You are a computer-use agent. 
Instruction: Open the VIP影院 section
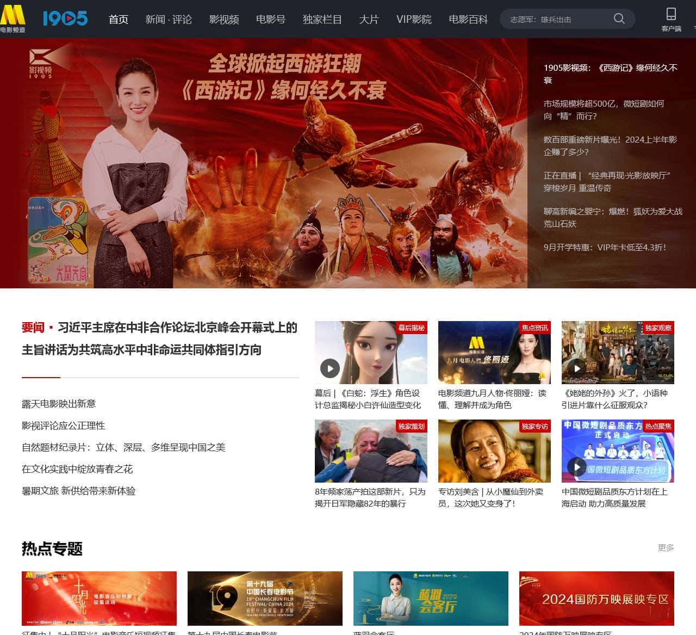tap(414, 20)
